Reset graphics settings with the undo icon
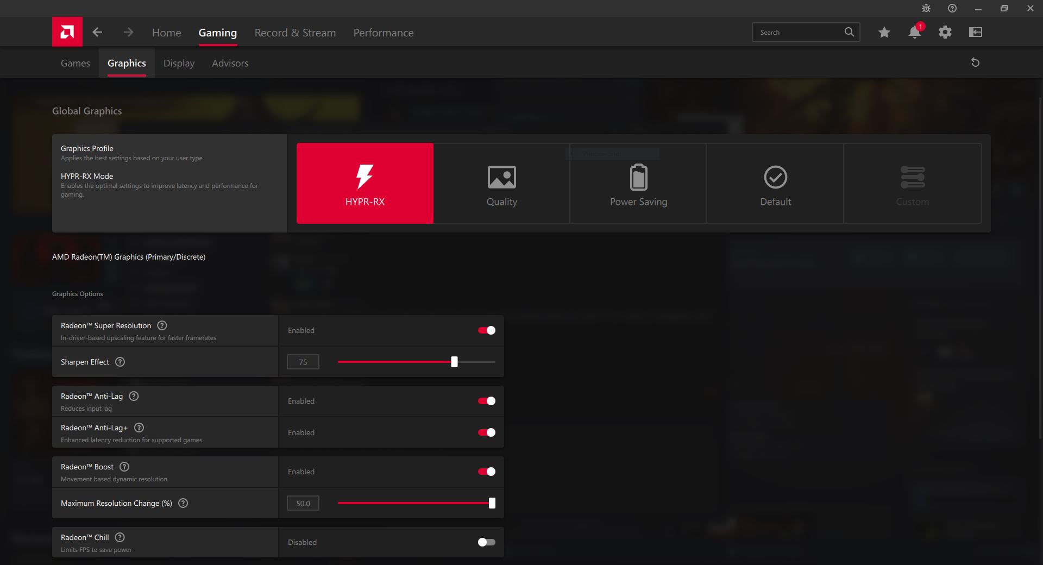The width and height of the screenshot is (1043, 565). point(975,62)
